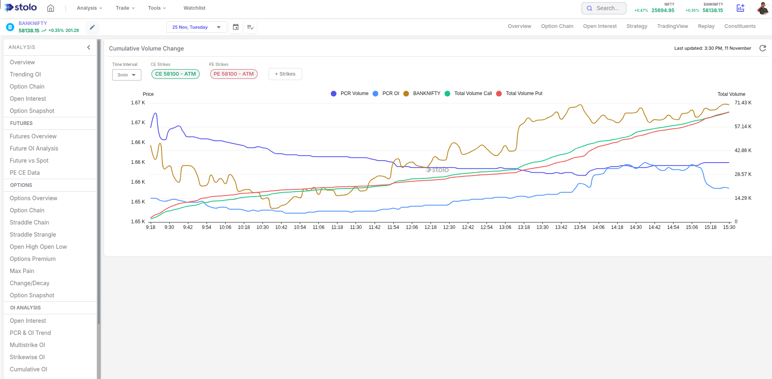Open Max Pain from the sidebar
Viewport: 772px width, 379px height.
(x=22, y=271)
